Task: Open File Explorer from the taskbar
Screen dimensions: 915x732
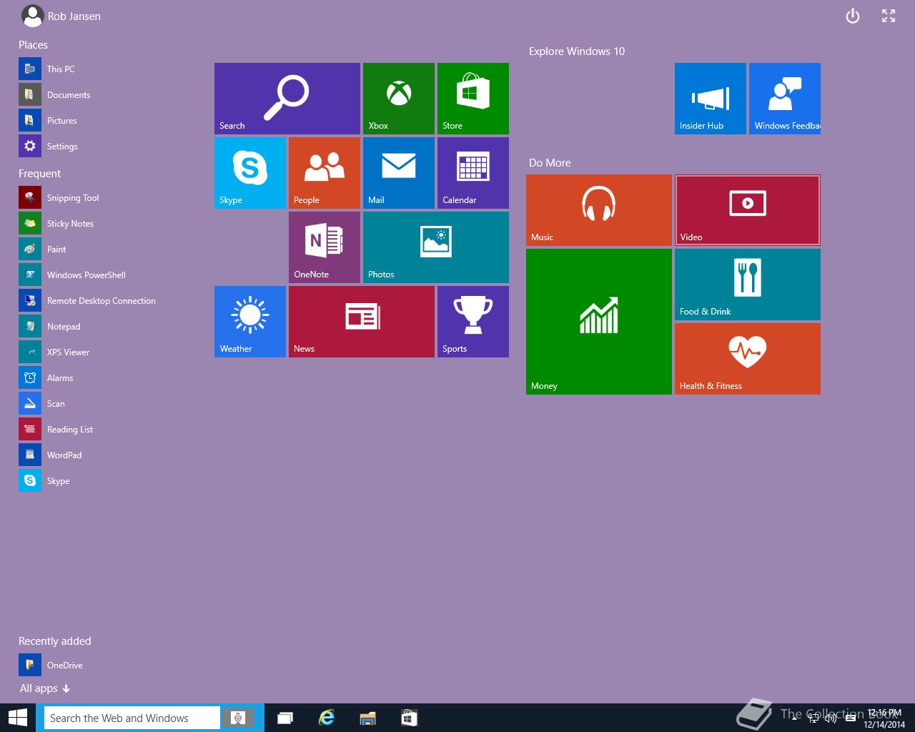Action: click(x=368, y=718)
